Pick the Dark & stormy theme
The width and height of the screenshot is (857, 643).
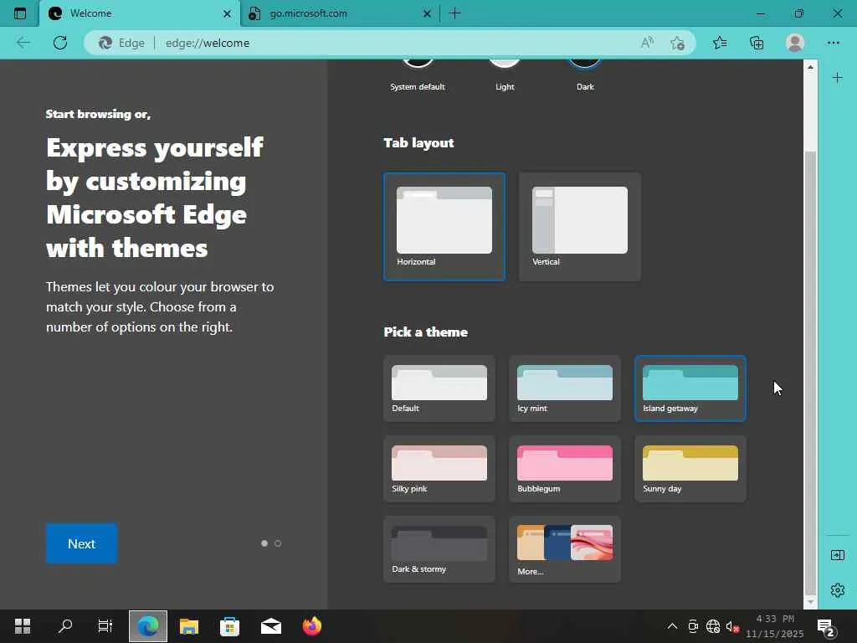click(439, 549)
